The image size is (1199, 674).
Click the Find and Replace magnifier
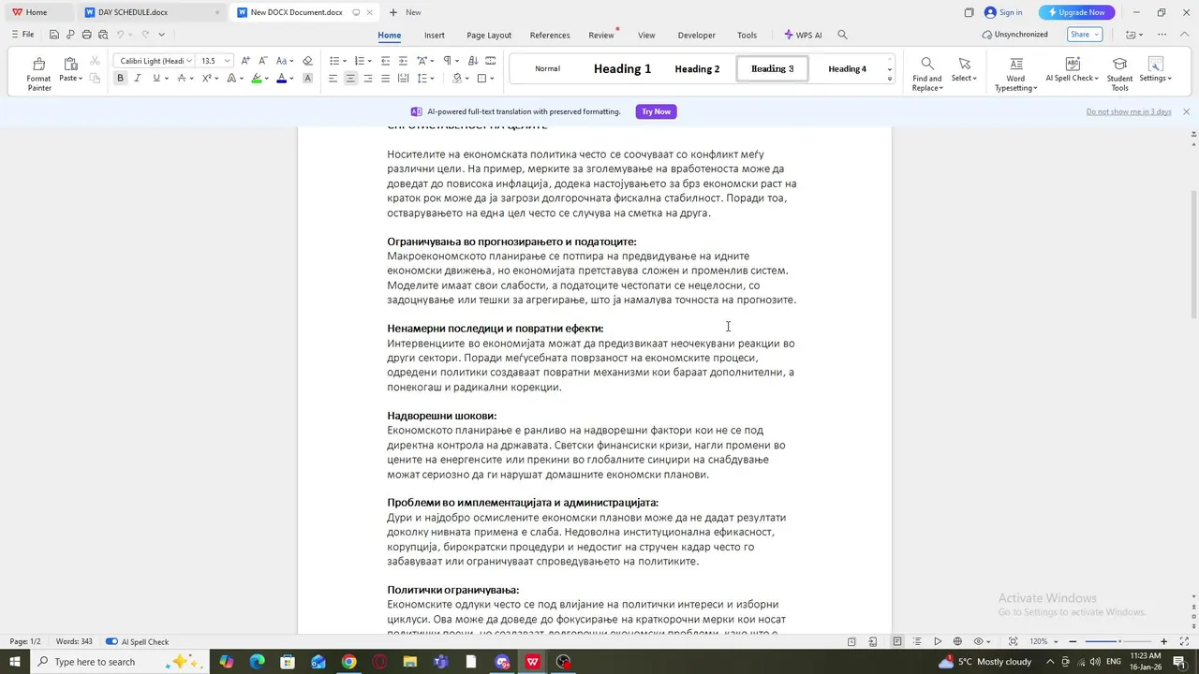point(926,64)
